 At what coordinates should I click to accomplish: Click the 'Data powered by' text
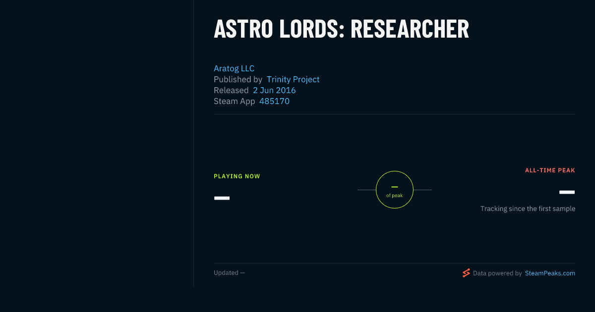coord(497,273)
